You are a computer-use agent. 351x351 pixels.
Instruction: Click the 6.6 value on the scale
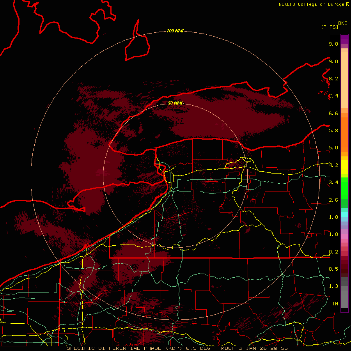pos(333,113)
